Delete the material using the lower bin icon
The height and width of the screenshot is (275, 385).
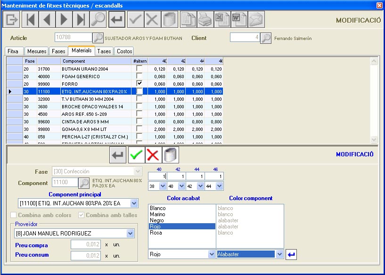171,155
